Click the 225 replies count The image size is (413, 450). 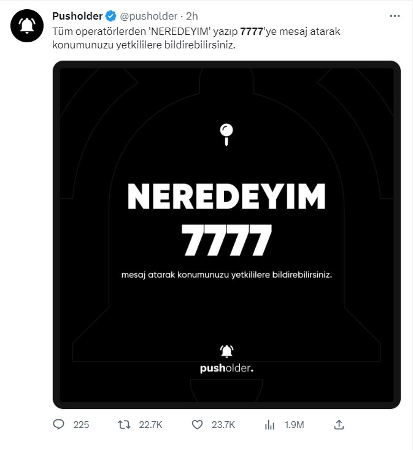[x=81, y=424]
